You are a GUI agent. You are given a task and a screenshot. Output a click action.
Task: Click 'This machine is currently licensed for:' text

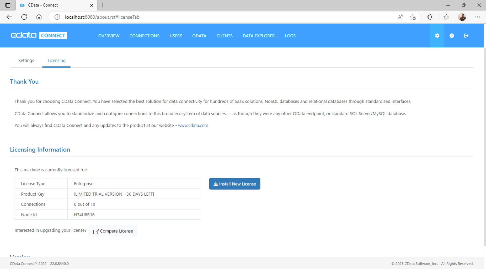tap(51, 170)
